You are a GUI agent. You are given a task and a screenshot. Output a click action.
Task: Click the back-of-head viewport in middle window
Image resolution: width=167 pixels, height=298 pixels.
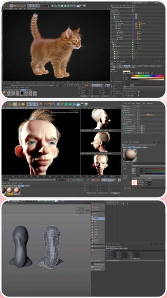point(101,119)
